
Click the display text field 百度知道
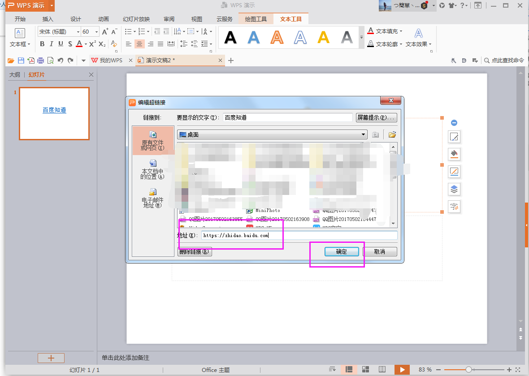tap(288, 117)
